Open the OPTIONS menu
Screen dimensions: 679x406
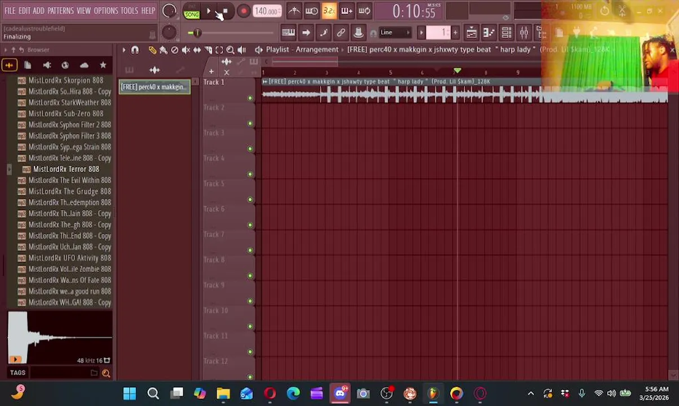106,11
